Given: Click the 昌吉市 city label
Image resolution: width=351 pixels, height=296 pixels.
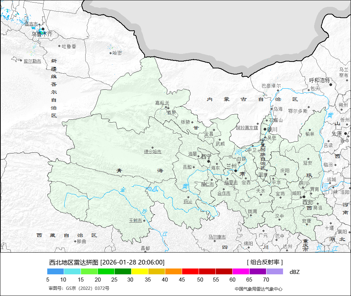Looking at the screenshot, I should pos(31,24).
